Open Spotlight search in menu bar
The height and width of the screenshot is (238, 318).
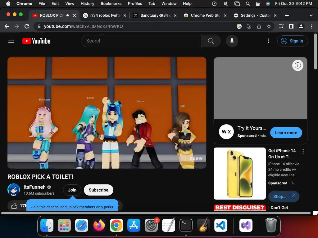pos(248,4)
